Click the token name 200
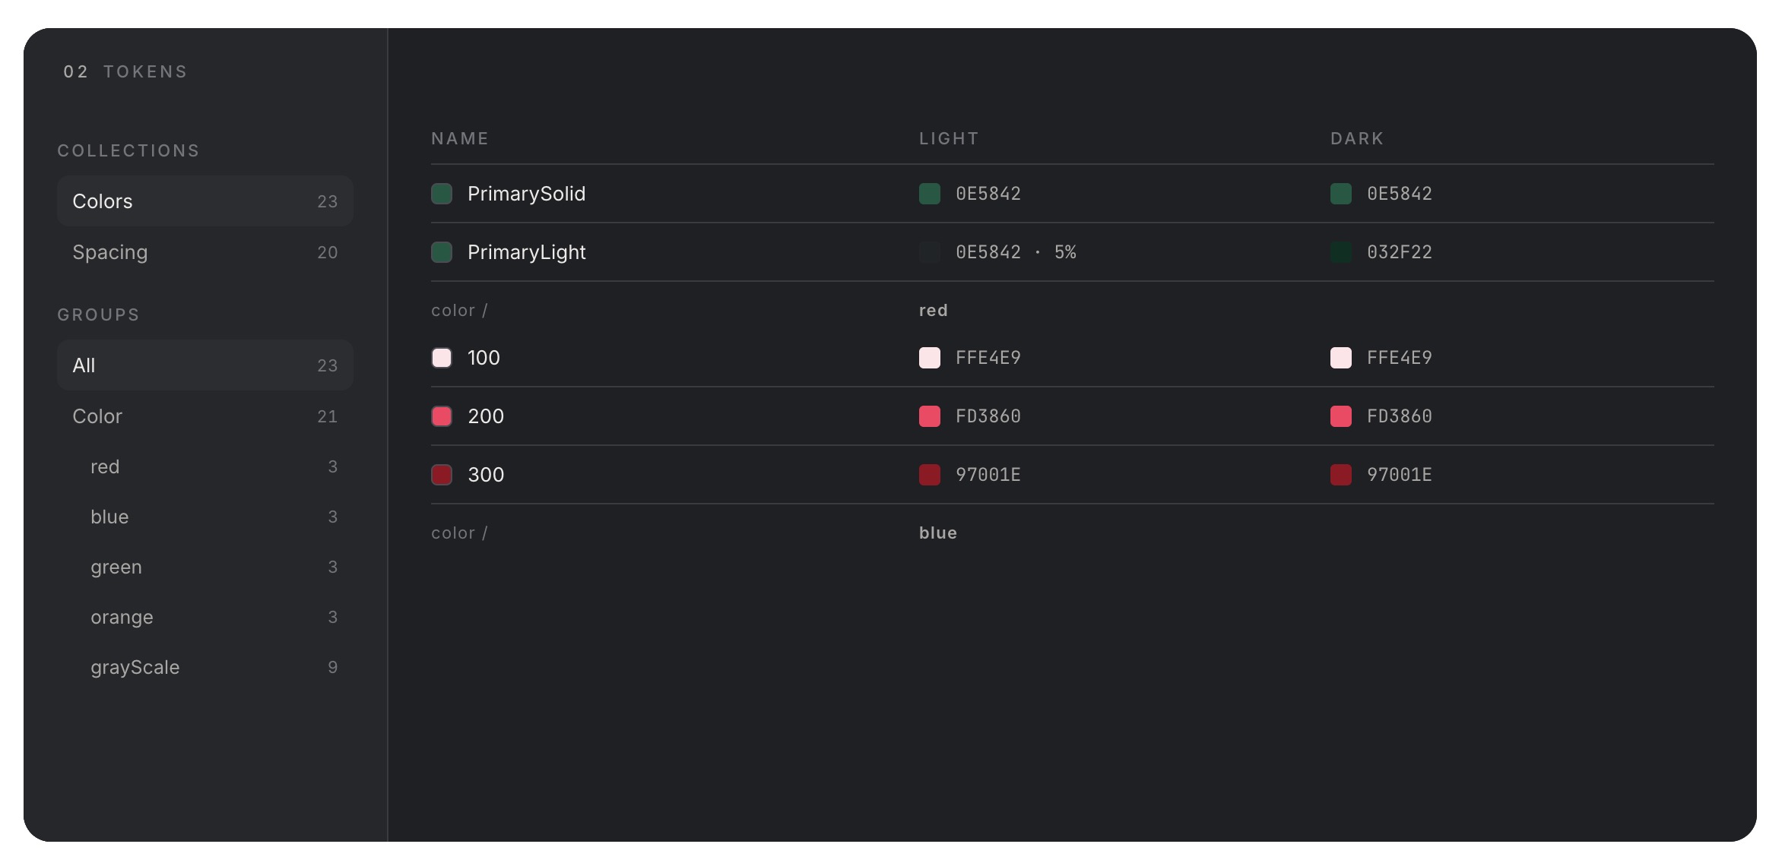 click(x=486, y=416)
